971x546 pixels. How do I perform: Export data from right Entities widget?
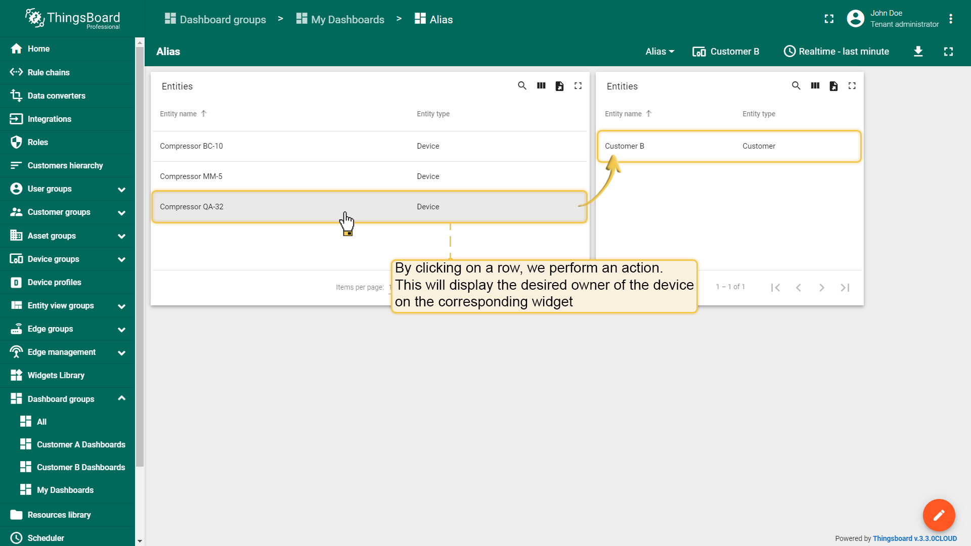coord(833,86)
